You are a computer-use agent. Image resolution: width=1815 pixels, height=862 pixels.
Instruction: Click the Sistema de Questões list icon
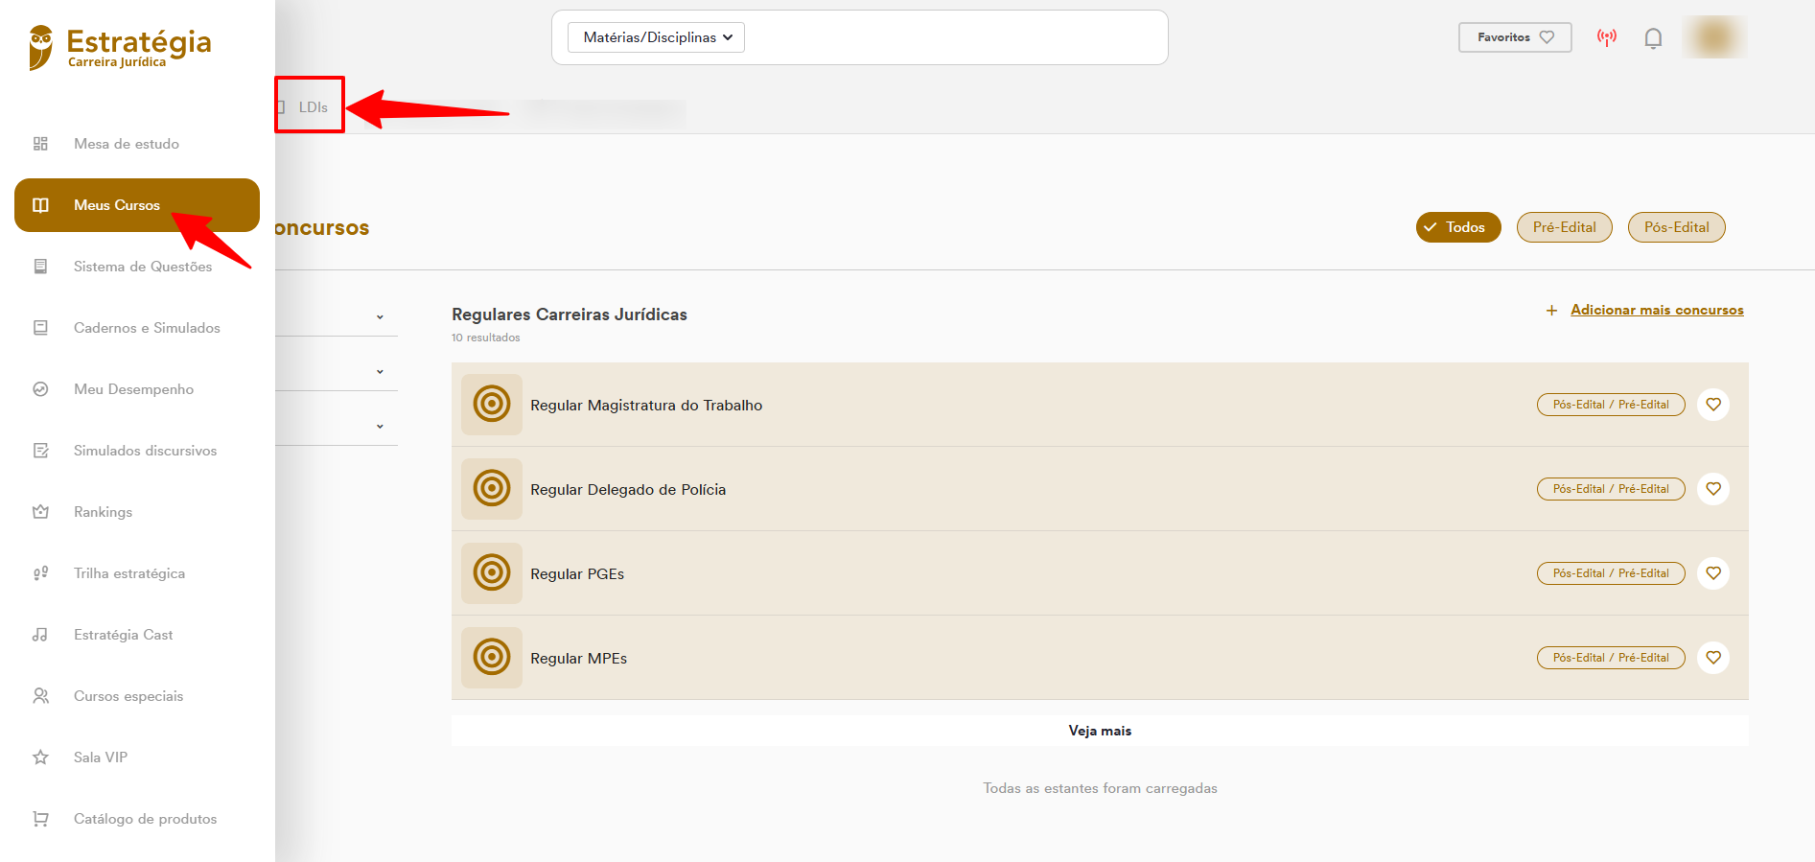pos(40,267)
